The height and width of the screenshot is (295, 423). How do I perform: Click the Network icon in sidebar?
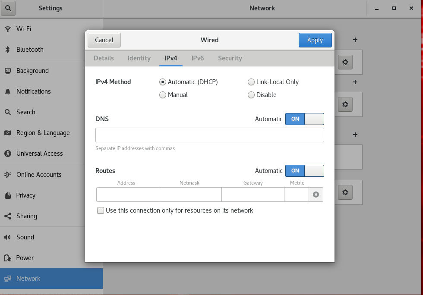[8, 279]
